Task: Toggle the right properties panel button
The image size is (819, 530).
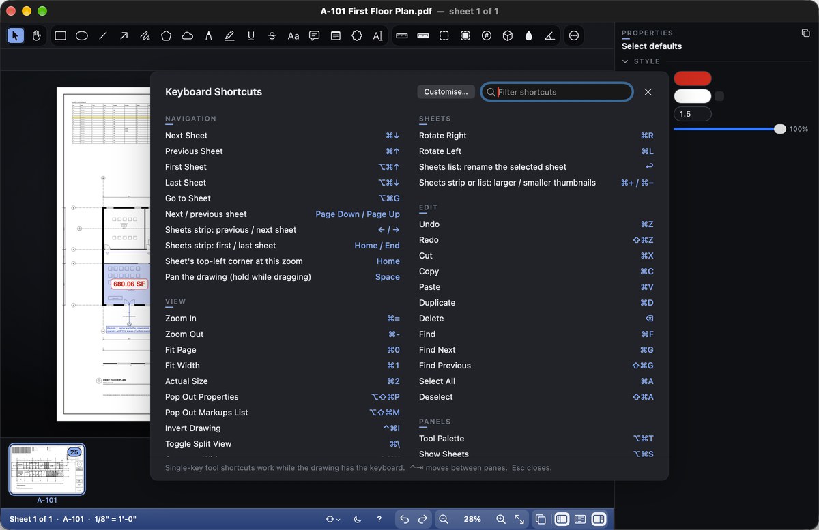Action: [599, 519]
